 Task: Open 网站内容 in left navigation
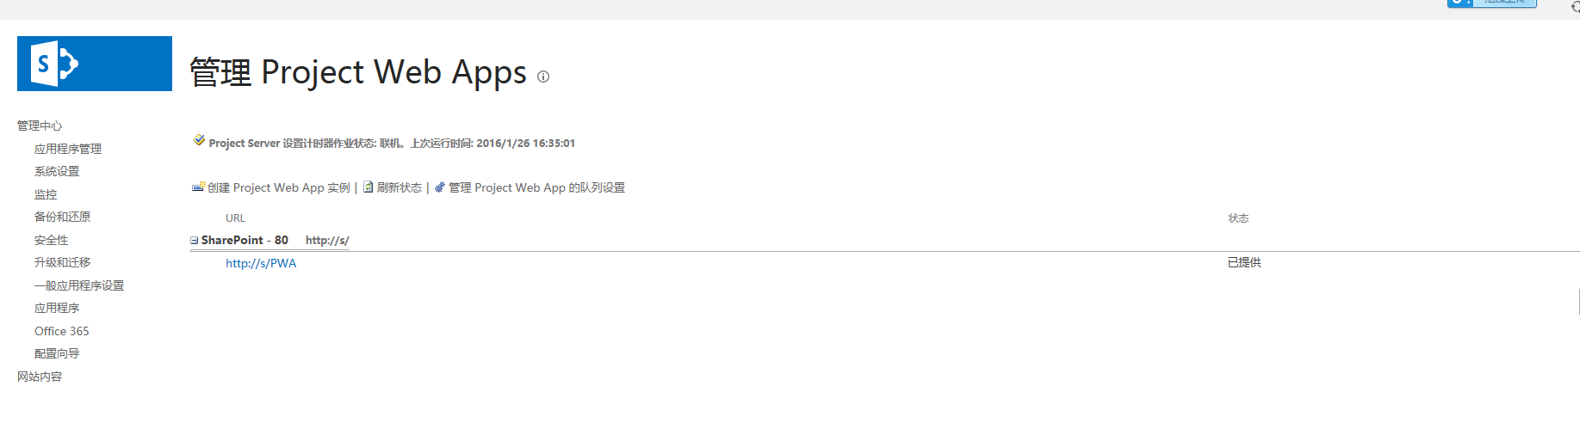point(40,377)
